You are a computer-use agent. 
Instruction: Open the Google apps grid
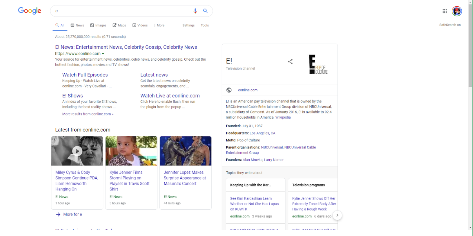point(445,11)
